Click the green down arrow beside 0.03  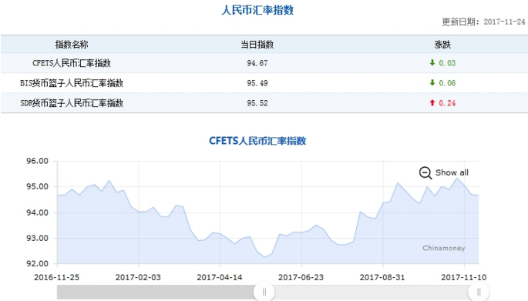point(432,62)
